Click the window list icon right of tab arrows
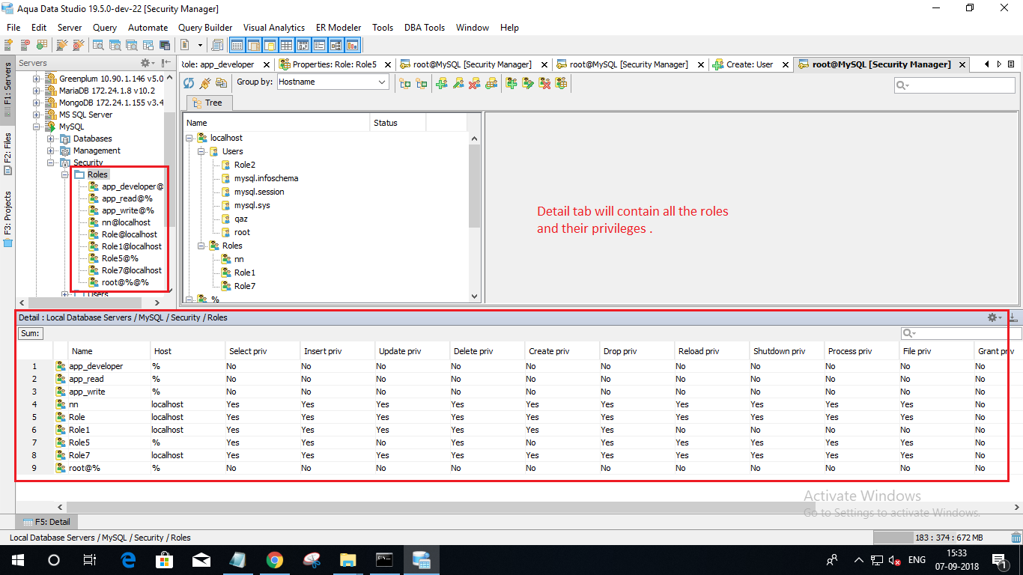Viewport: 1023px width, 575px height. tap(1012, 64)
